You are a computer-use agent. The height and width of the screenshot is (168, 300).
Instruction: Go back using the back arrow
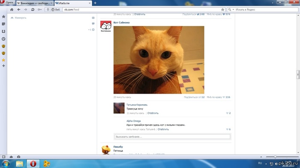tap(18, 9)
